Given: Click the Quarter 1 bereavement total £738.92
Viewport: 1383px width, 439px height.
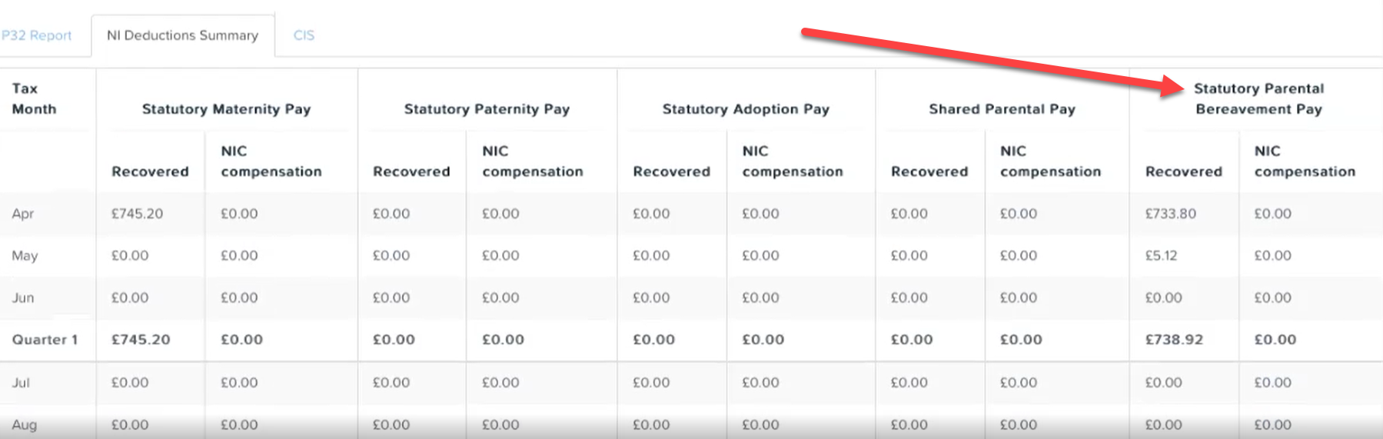Looking at the screenshot, I should (1174, 340).
